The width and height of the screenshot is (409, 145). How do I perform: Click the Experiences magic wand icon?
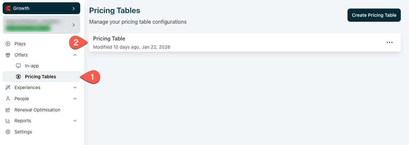pyautogui.click(x=8, y=87)
